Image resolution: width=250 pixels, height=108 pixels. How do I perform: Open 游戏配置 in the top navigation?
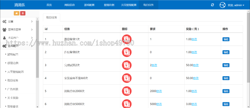point(89,5)
